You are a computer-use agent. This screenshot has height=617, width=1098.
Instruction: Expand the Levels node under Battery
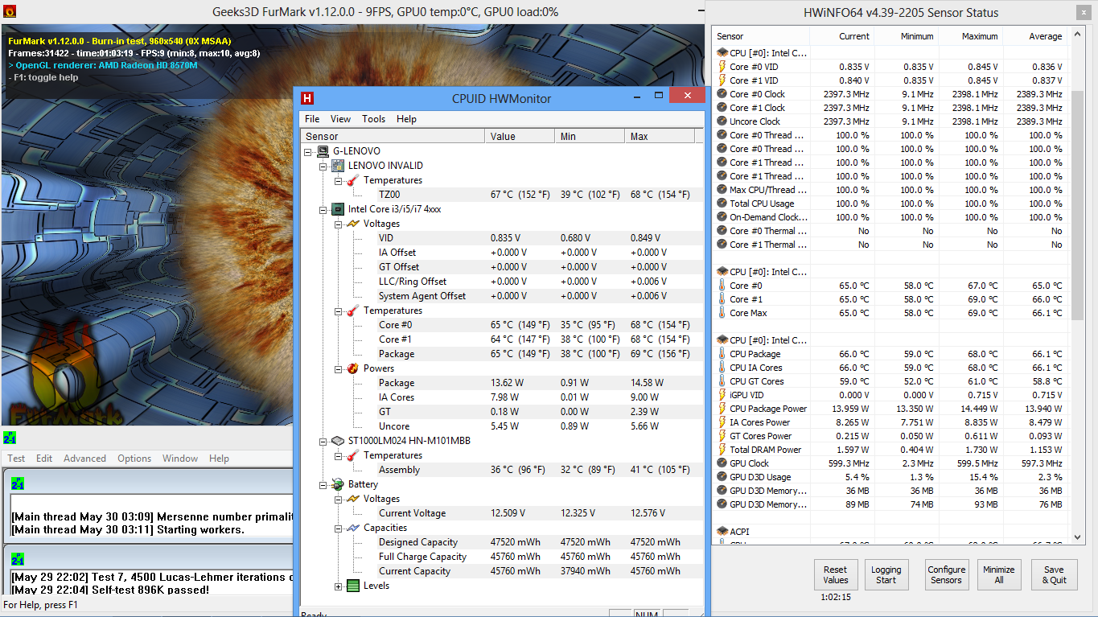[x=338, y=586]
